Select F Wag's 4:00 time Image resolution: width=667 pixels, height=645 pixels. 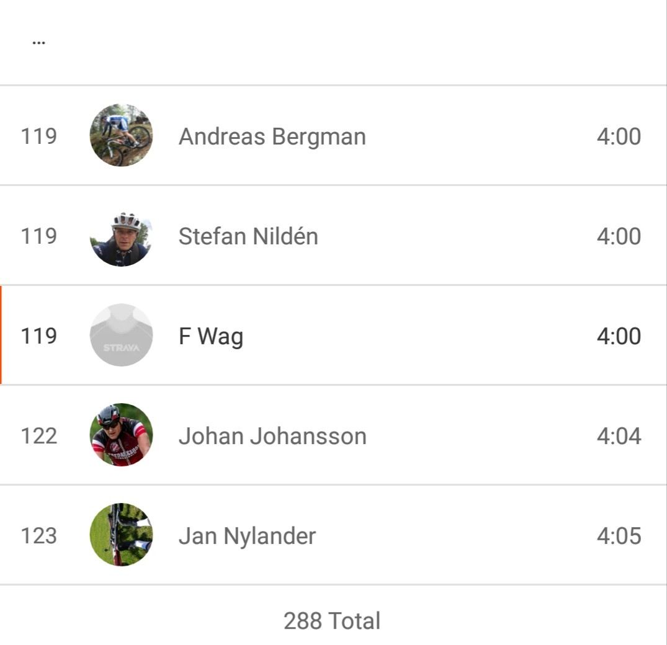[x=619, y=336]
